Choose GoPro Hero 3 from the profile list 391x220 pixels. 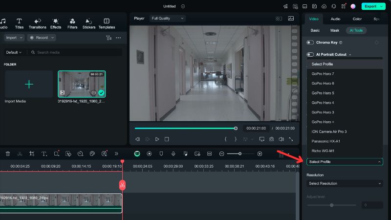[x=345, y=112]
